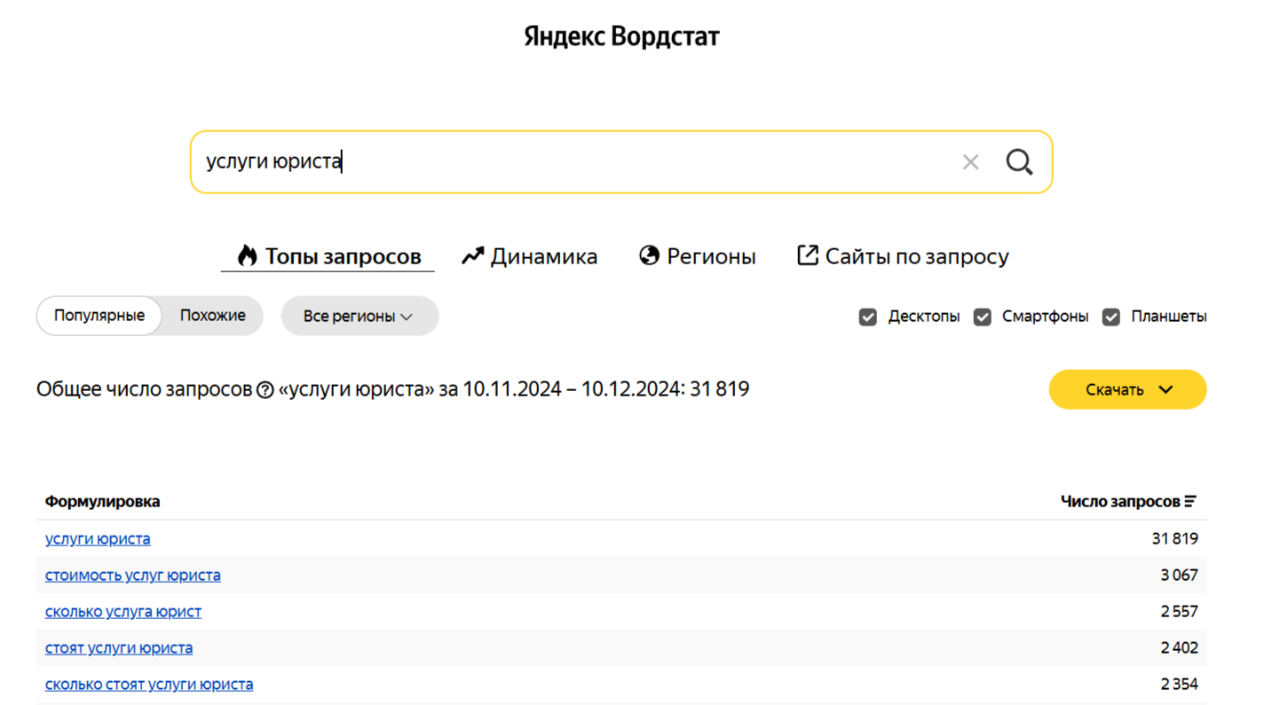Click the help question mark icon near Общее число запросов

(x=265, y=390)
